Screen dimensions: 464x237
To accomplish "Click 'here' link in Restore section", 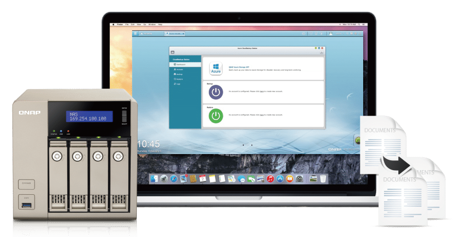I will pos(261,115).
